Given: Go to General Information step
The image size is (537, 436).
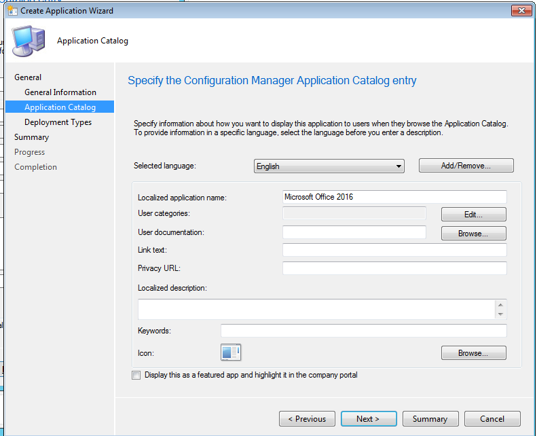Looking at the screenshot, I should [x=60, y=92].
